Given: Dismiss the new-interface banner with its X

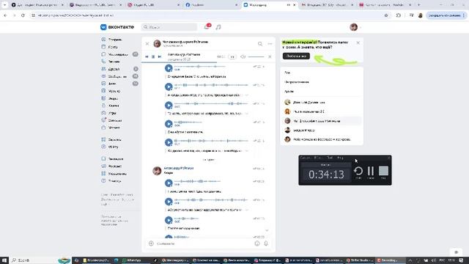Looking at the screenshot, I should click(358, 43).
